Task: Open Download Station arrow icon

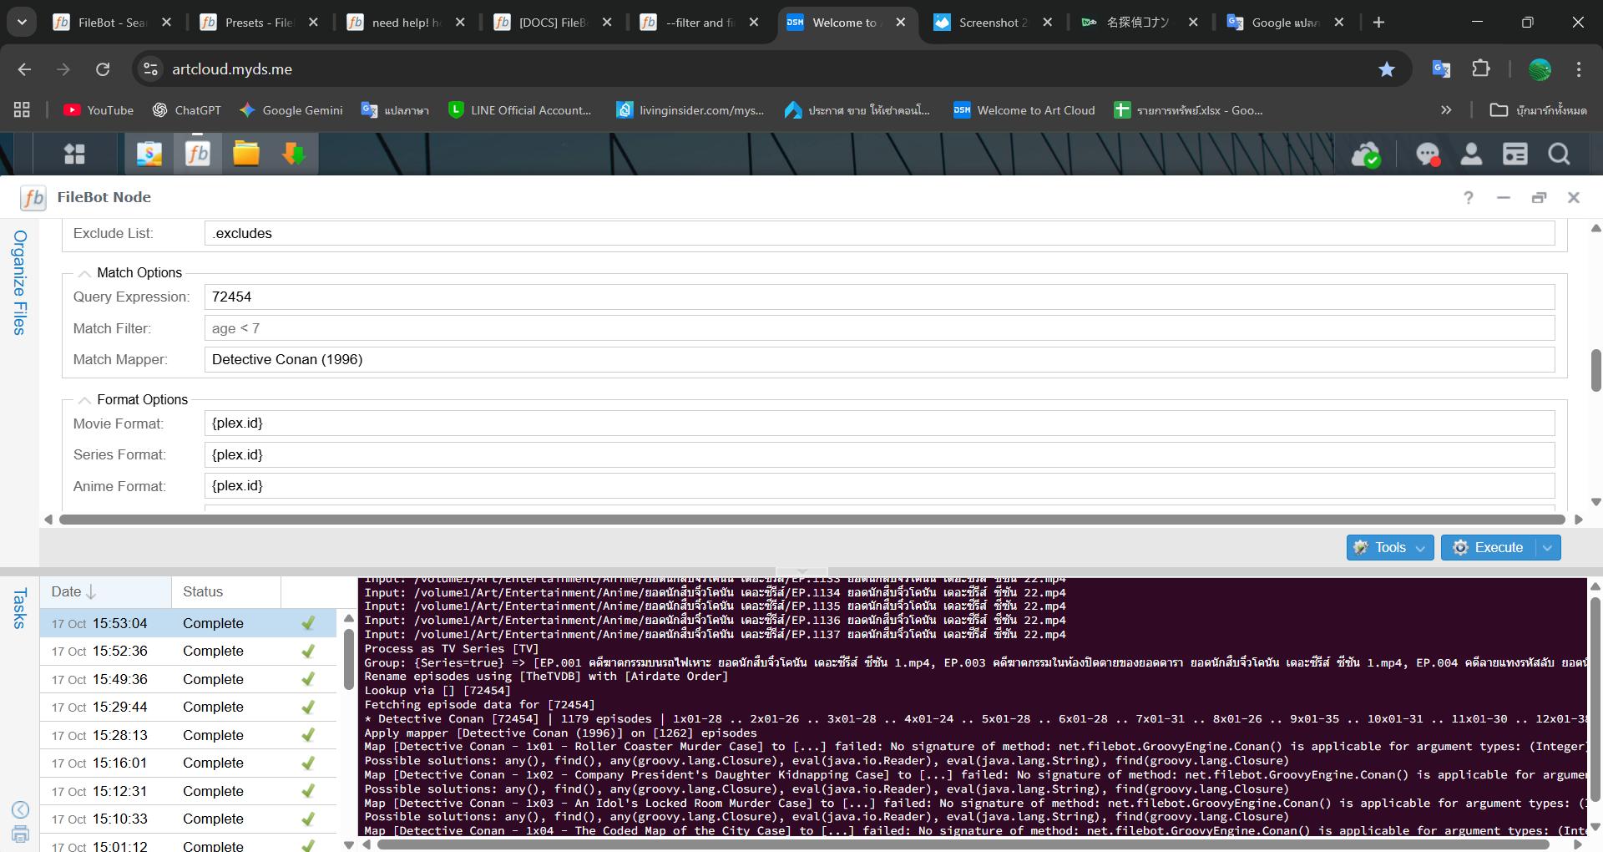Action: [x=293, y=154]
